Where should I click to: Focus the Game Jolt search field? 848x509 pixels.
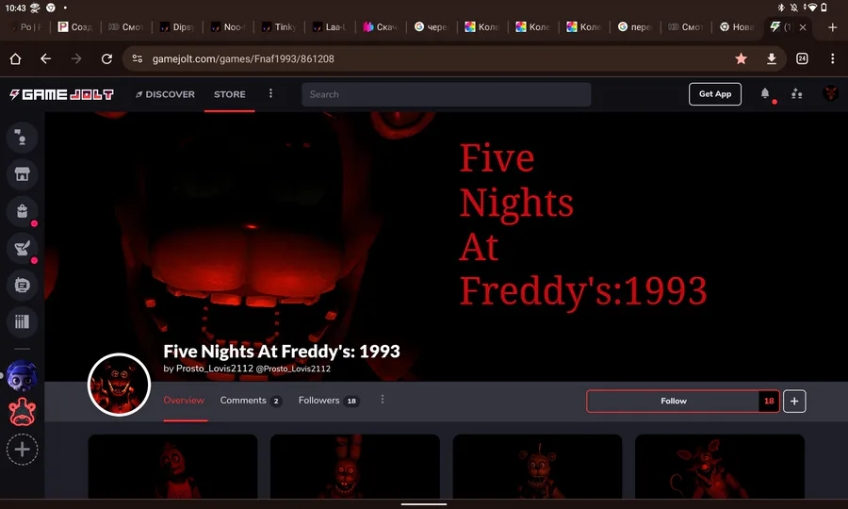pos(447,94)
